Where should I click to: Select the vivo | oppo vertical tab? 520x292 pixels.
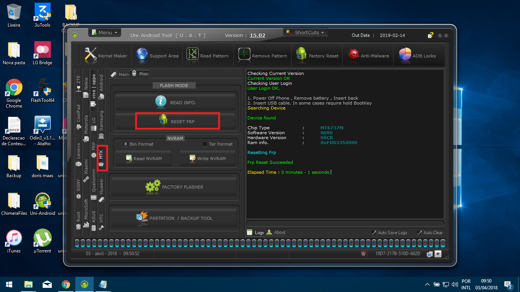(94, 90)
